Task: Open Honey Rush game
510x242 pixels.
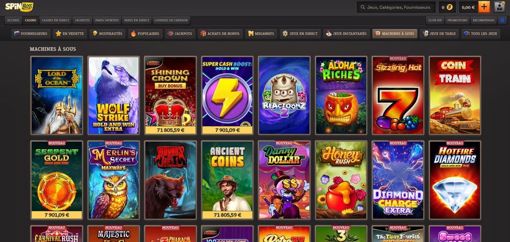Action: coord(341,180)
